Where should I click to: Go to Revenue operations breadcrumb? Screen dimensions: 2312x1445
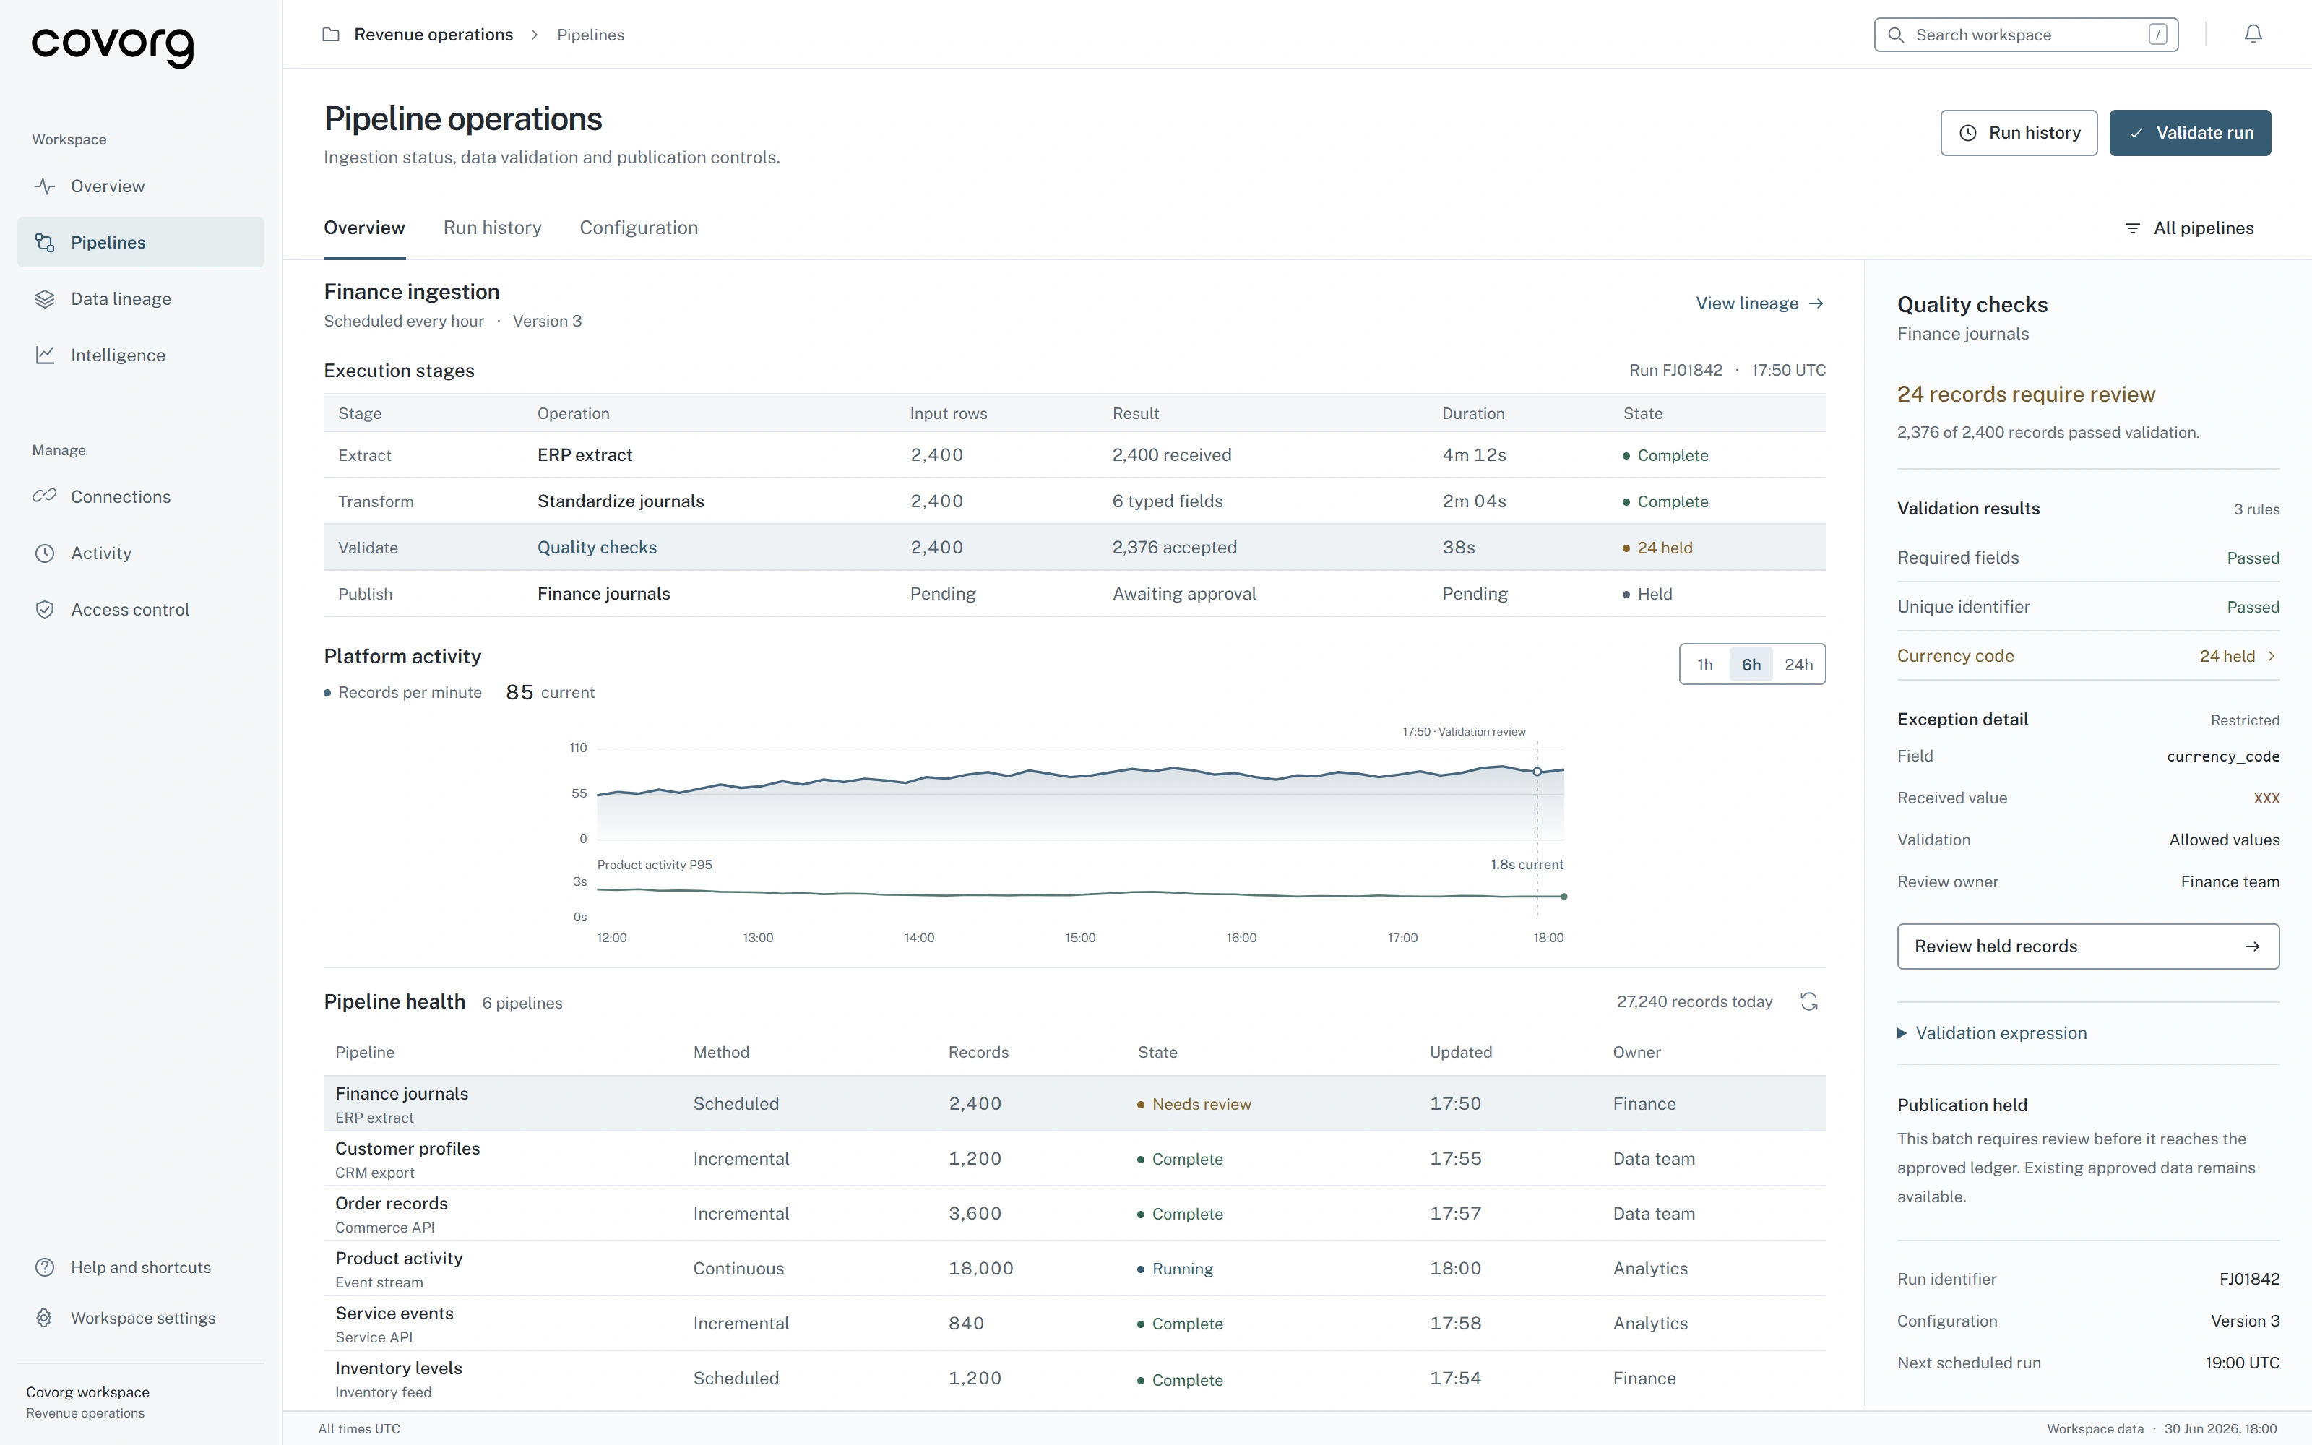pos(433,35)
